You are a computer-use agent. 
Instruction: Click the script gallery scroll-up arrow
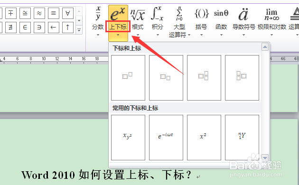(265, 47)
